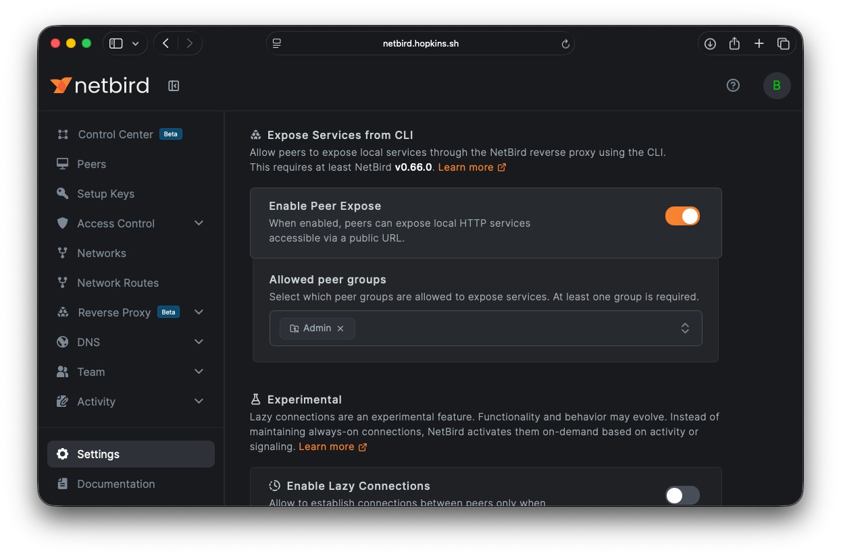Open a new Safari tab with the plus icon
Viewport: 841px width, 556px height.
pyautogui.click(x=759, y=43)
